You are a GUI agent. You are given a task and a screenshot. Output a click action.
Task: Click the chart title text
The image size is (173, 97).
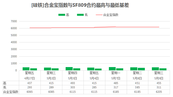[x=80, y=5]
